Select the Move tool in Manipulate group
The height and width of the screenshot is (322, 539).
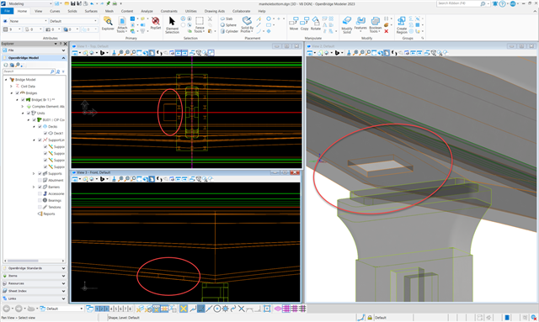click(294, 24)
